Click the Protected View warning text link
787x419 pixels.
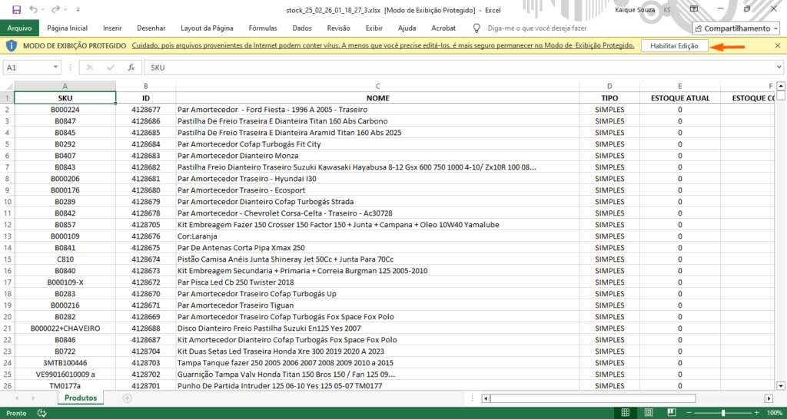pyautogui.click(x=383, y=47)
